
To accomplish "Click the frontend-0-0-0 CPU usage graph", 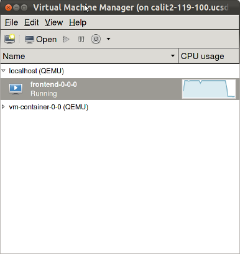I will tap(209, 89).
